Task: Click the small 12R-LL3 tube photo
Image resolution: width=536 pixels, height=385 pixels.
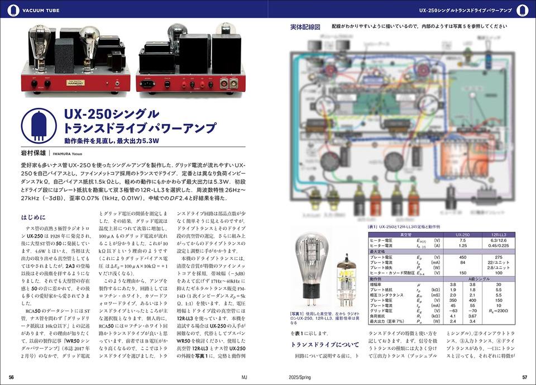Action: 346,281
